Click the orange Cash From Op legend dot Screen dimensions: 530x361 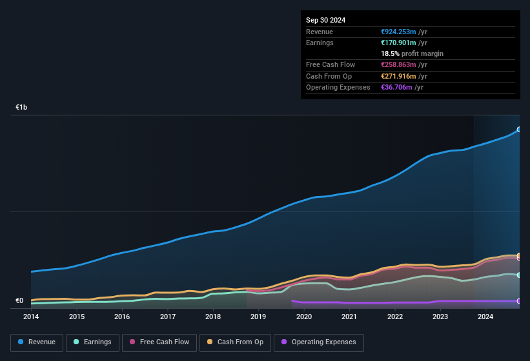[210, 342]
